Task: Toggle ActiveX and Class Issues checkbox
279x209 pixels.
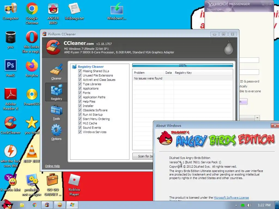Action: tap(80, 80)
